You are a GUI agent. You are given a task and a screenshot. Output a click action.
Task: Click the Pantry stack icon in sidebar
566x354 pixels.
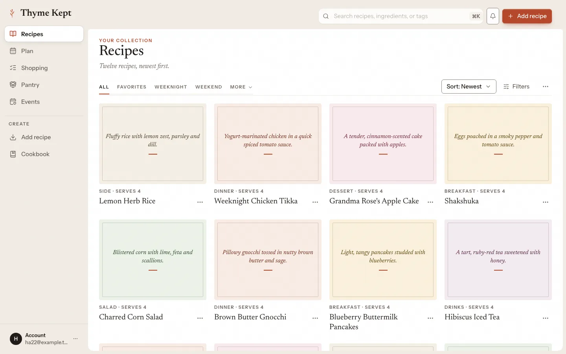click(13, 85)
